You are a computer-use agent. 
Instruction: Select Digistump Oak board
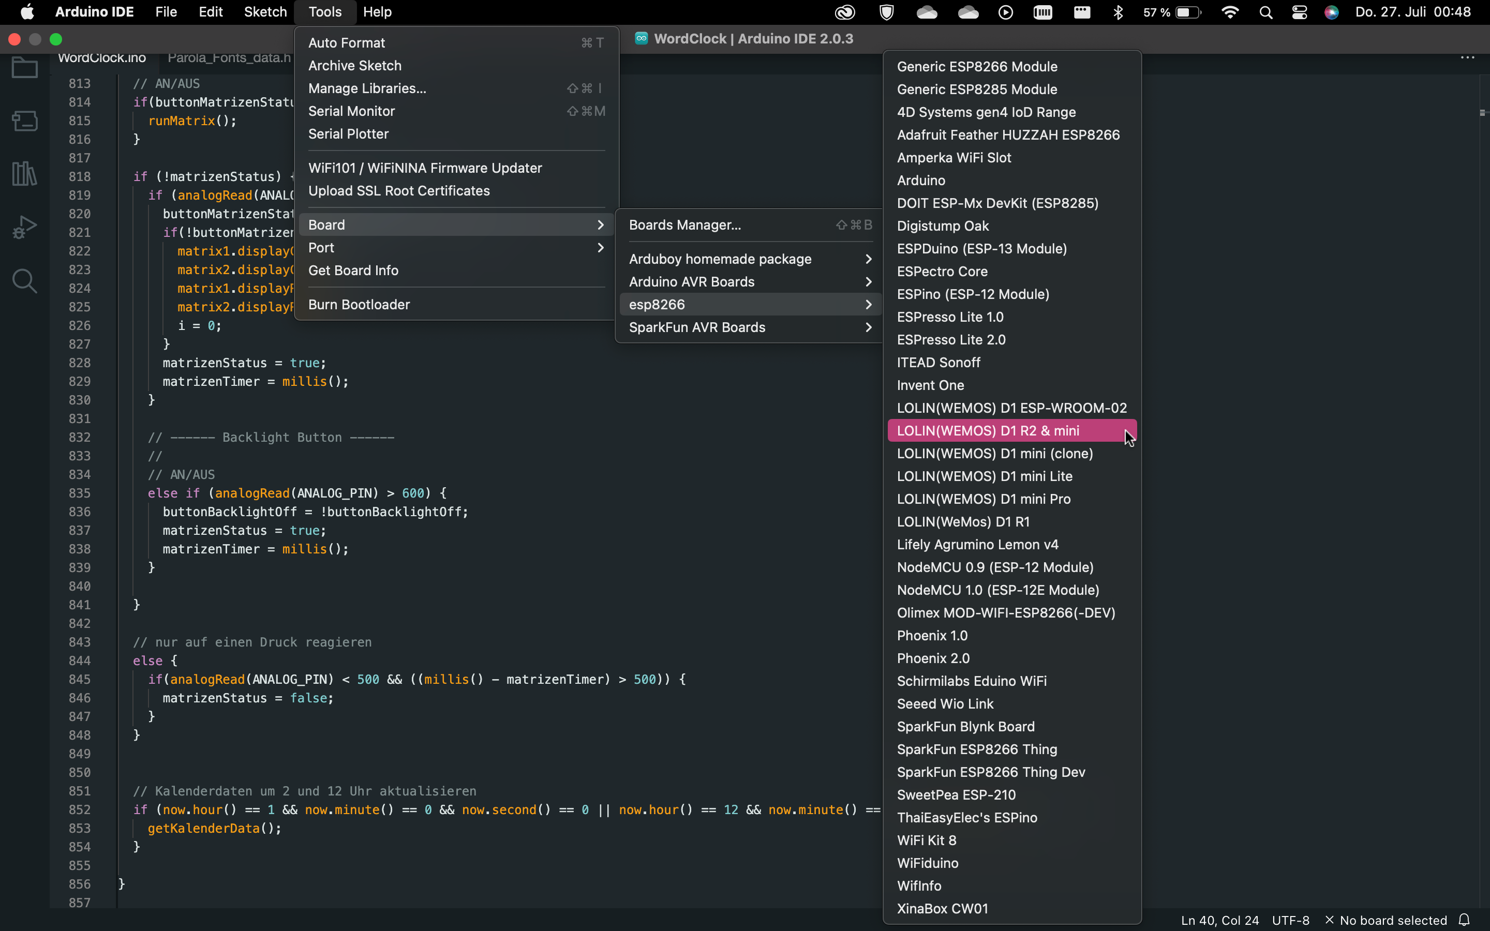pyautogui.click(x=1012, y=226)
